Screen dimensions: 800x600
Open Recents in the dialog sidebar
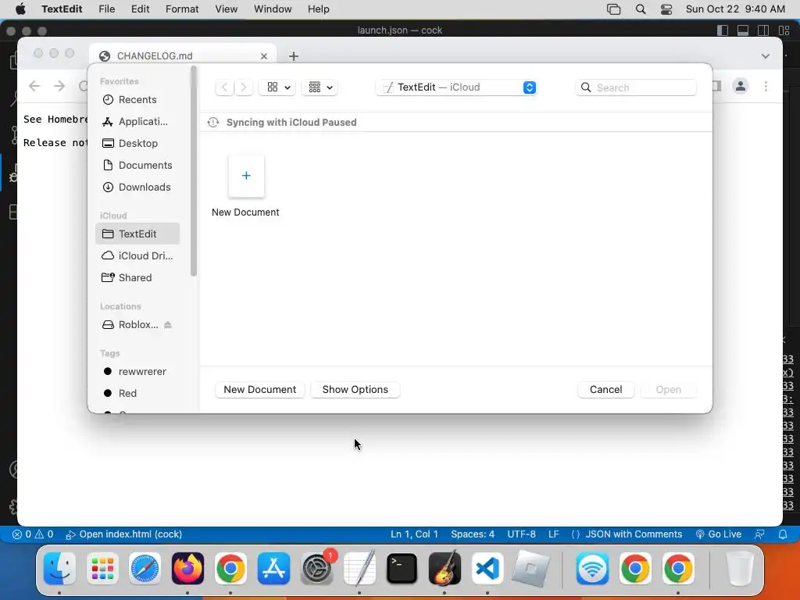137,99
